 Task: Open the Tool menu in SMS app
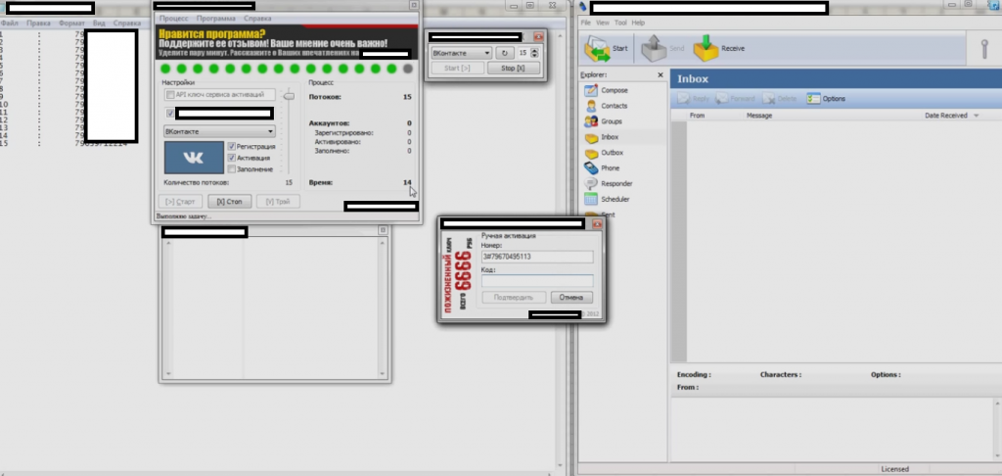620,23
